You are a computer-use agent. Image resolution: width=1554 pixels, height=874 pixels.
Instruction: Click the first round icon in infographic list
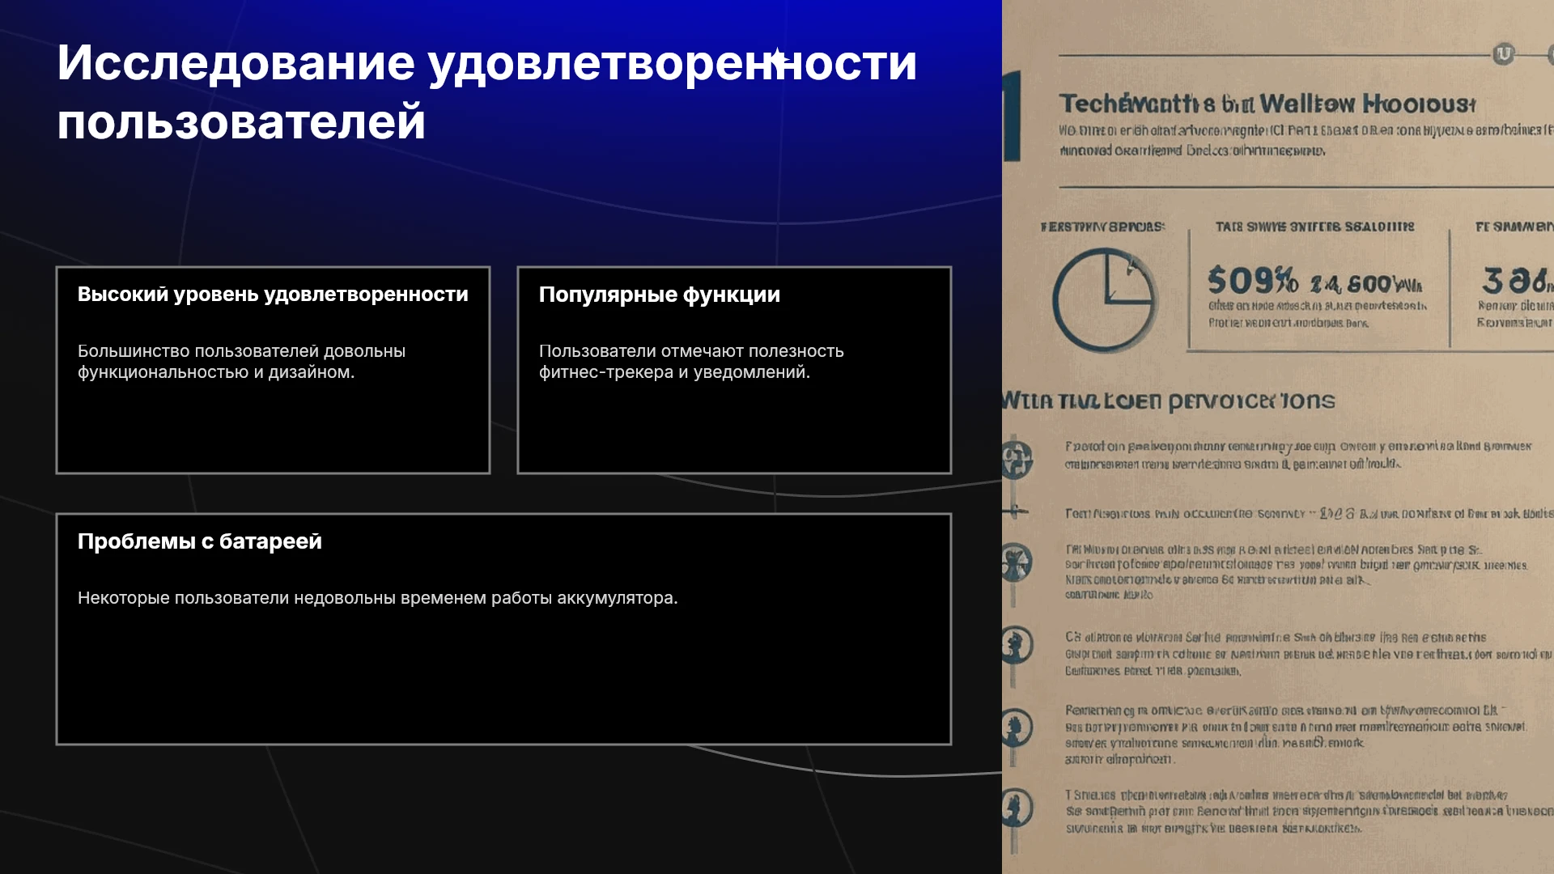tap(1017, 459)
